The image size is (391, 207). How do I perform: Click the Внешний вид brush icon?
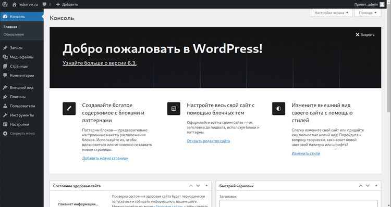point(5,87)
